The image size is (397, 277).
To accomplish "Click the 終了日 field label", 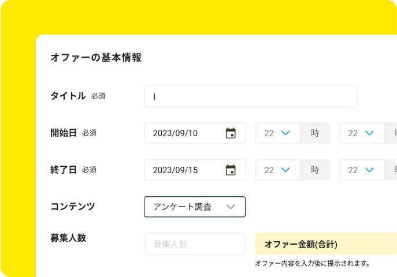I will point(64,170).
